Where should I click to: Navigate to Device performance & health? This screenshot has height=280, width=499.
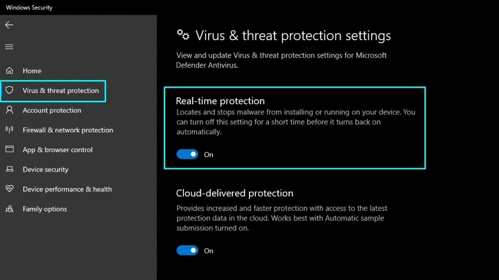tap(67, 189)
